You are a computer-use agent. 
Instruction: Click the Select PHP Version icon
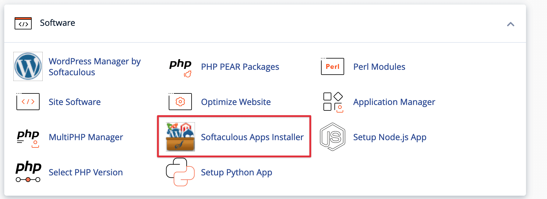pos(28,172)
